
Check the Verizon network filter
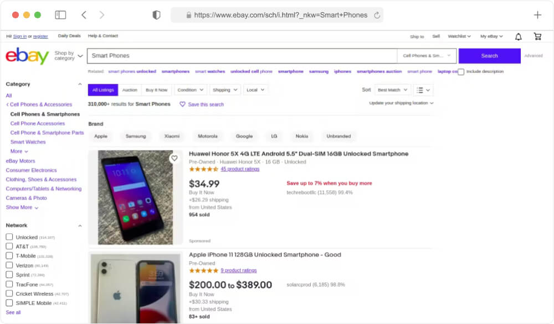(9, 264)
